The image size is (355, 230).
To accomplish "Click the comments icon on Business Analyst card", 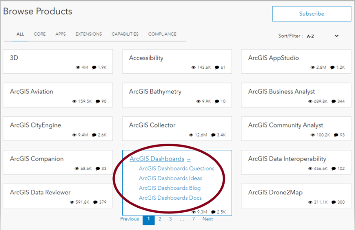I will coord(334,101).
